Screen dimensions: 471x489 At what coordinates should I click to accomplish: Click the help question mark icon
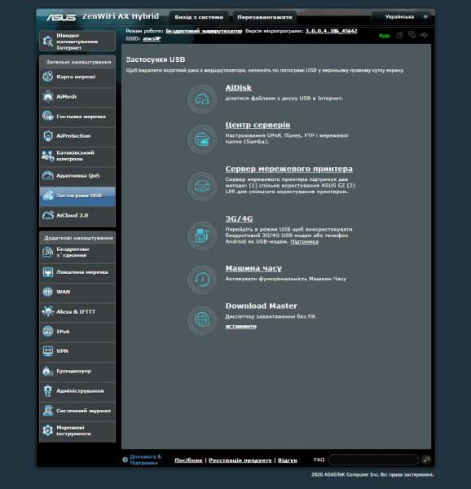(125, 460)
